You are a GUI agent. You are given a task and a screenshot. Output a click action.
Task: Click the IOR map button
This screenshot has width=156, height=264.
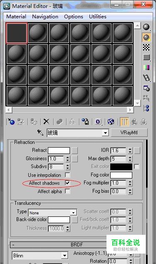[137, 151]
